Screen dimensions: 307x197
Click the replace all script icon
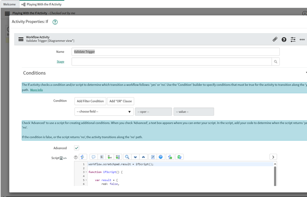[118, 157]
